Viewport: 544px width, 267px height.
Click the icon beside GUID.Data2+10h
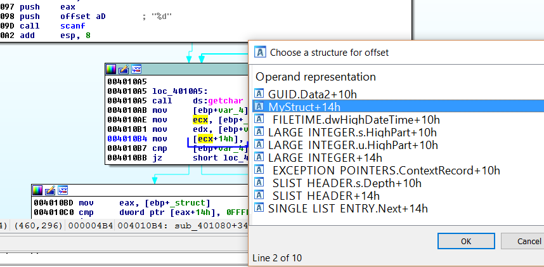coord(259,94)
